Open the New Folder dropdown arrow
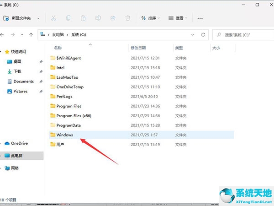274x206 pixels. 38,18
